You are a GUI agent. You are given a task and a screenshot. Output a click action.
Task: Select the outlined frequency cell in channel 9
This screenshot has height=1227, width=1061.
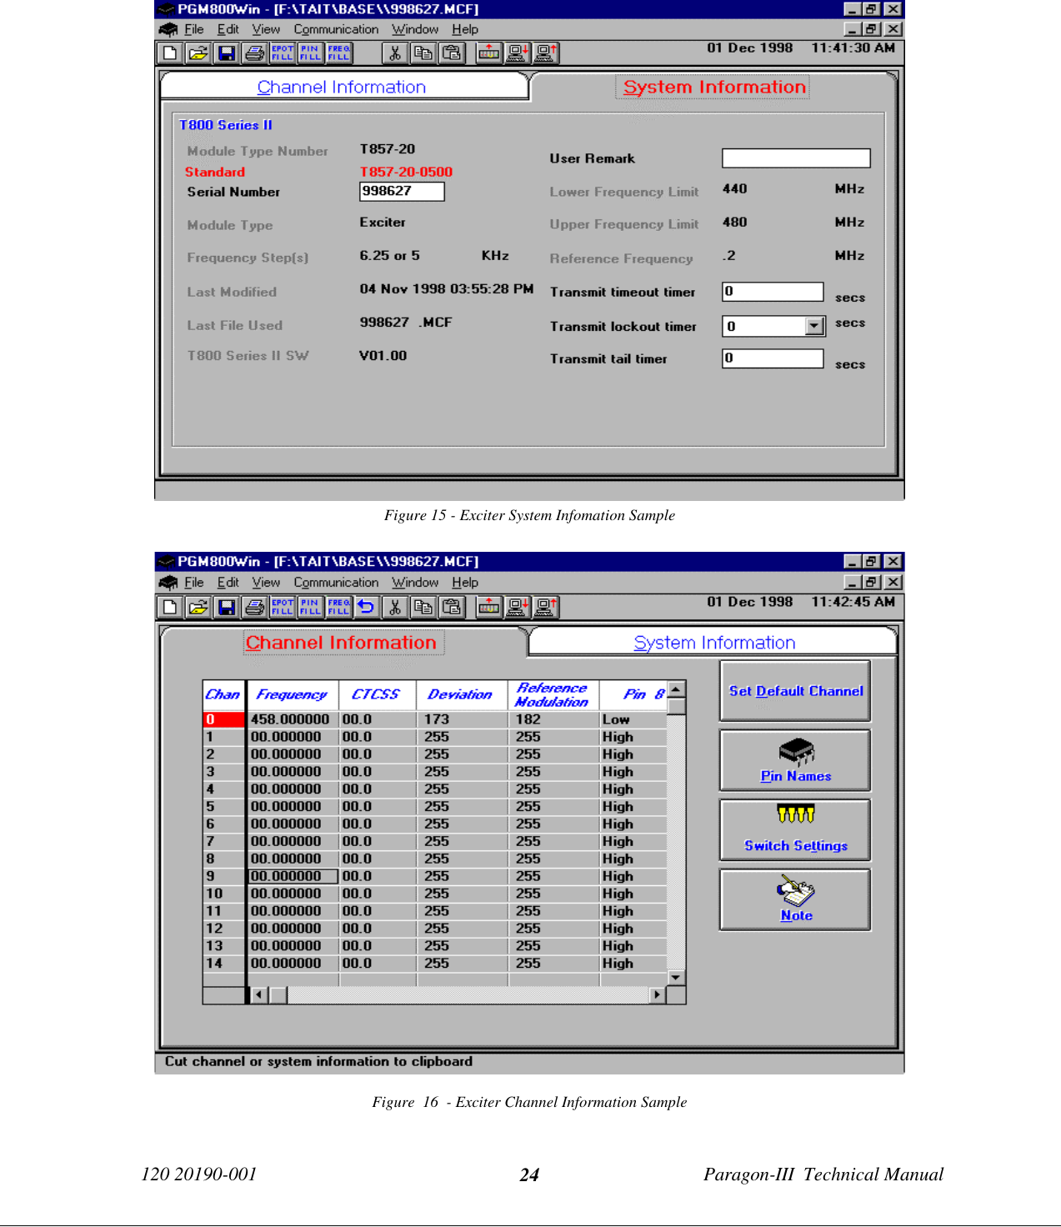(293, 876)
